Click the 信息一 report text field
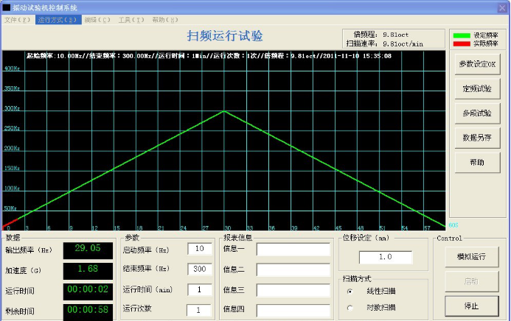 (293, 250)
